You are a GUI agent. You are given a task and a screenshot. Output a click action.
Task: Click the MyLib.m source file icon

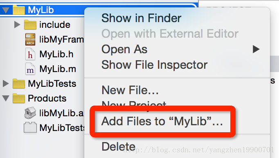click(x=30, y=69)
